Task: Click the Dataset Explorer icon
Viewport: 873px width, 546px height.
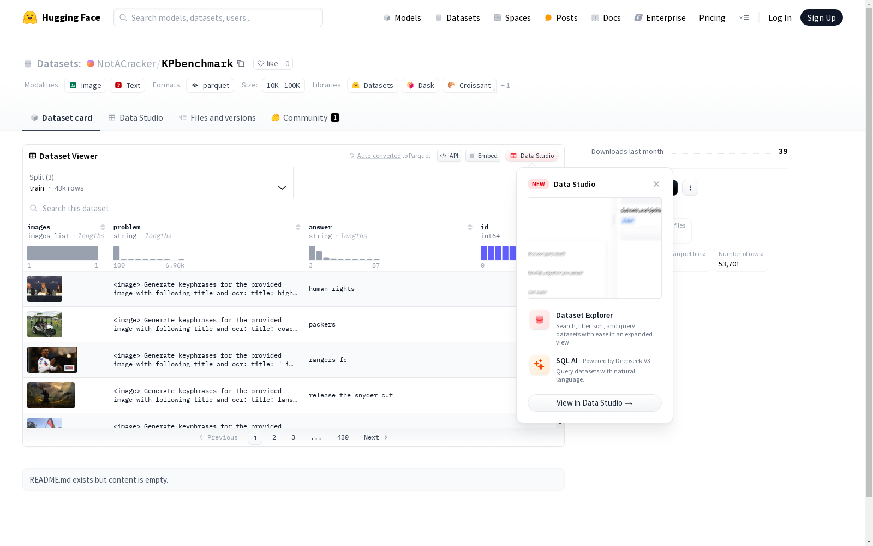Action: coord(540,320)
